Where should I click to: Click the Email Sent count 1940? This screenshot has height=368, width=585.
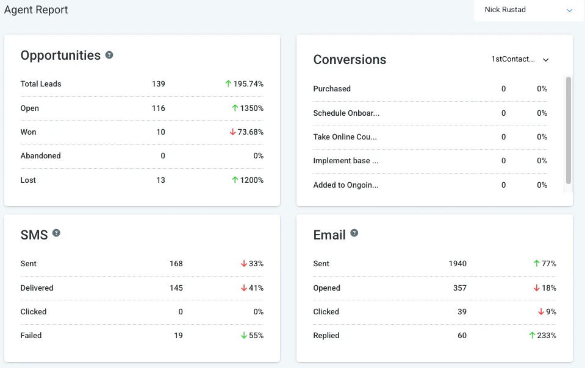coord(458,264)
